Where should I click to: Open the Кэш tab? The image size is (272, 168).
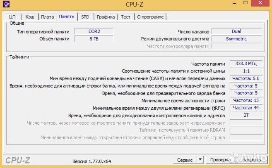[x=30, y=17]
